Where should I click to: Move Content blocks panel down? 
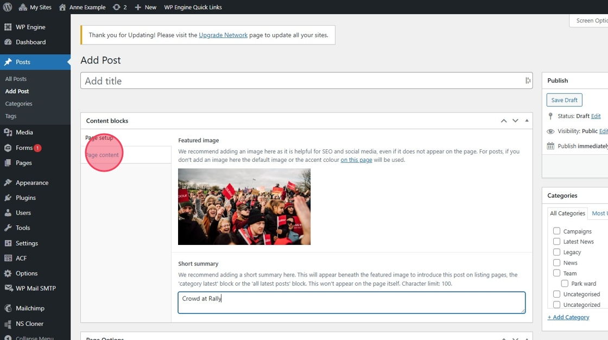[515, 121]
